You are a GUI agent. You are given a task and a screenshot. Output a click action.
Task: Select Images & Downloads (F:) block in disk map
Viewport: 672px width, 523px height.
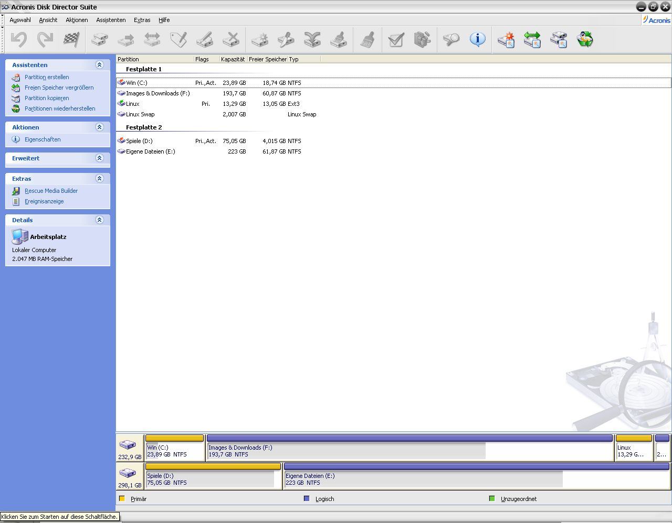409,448
